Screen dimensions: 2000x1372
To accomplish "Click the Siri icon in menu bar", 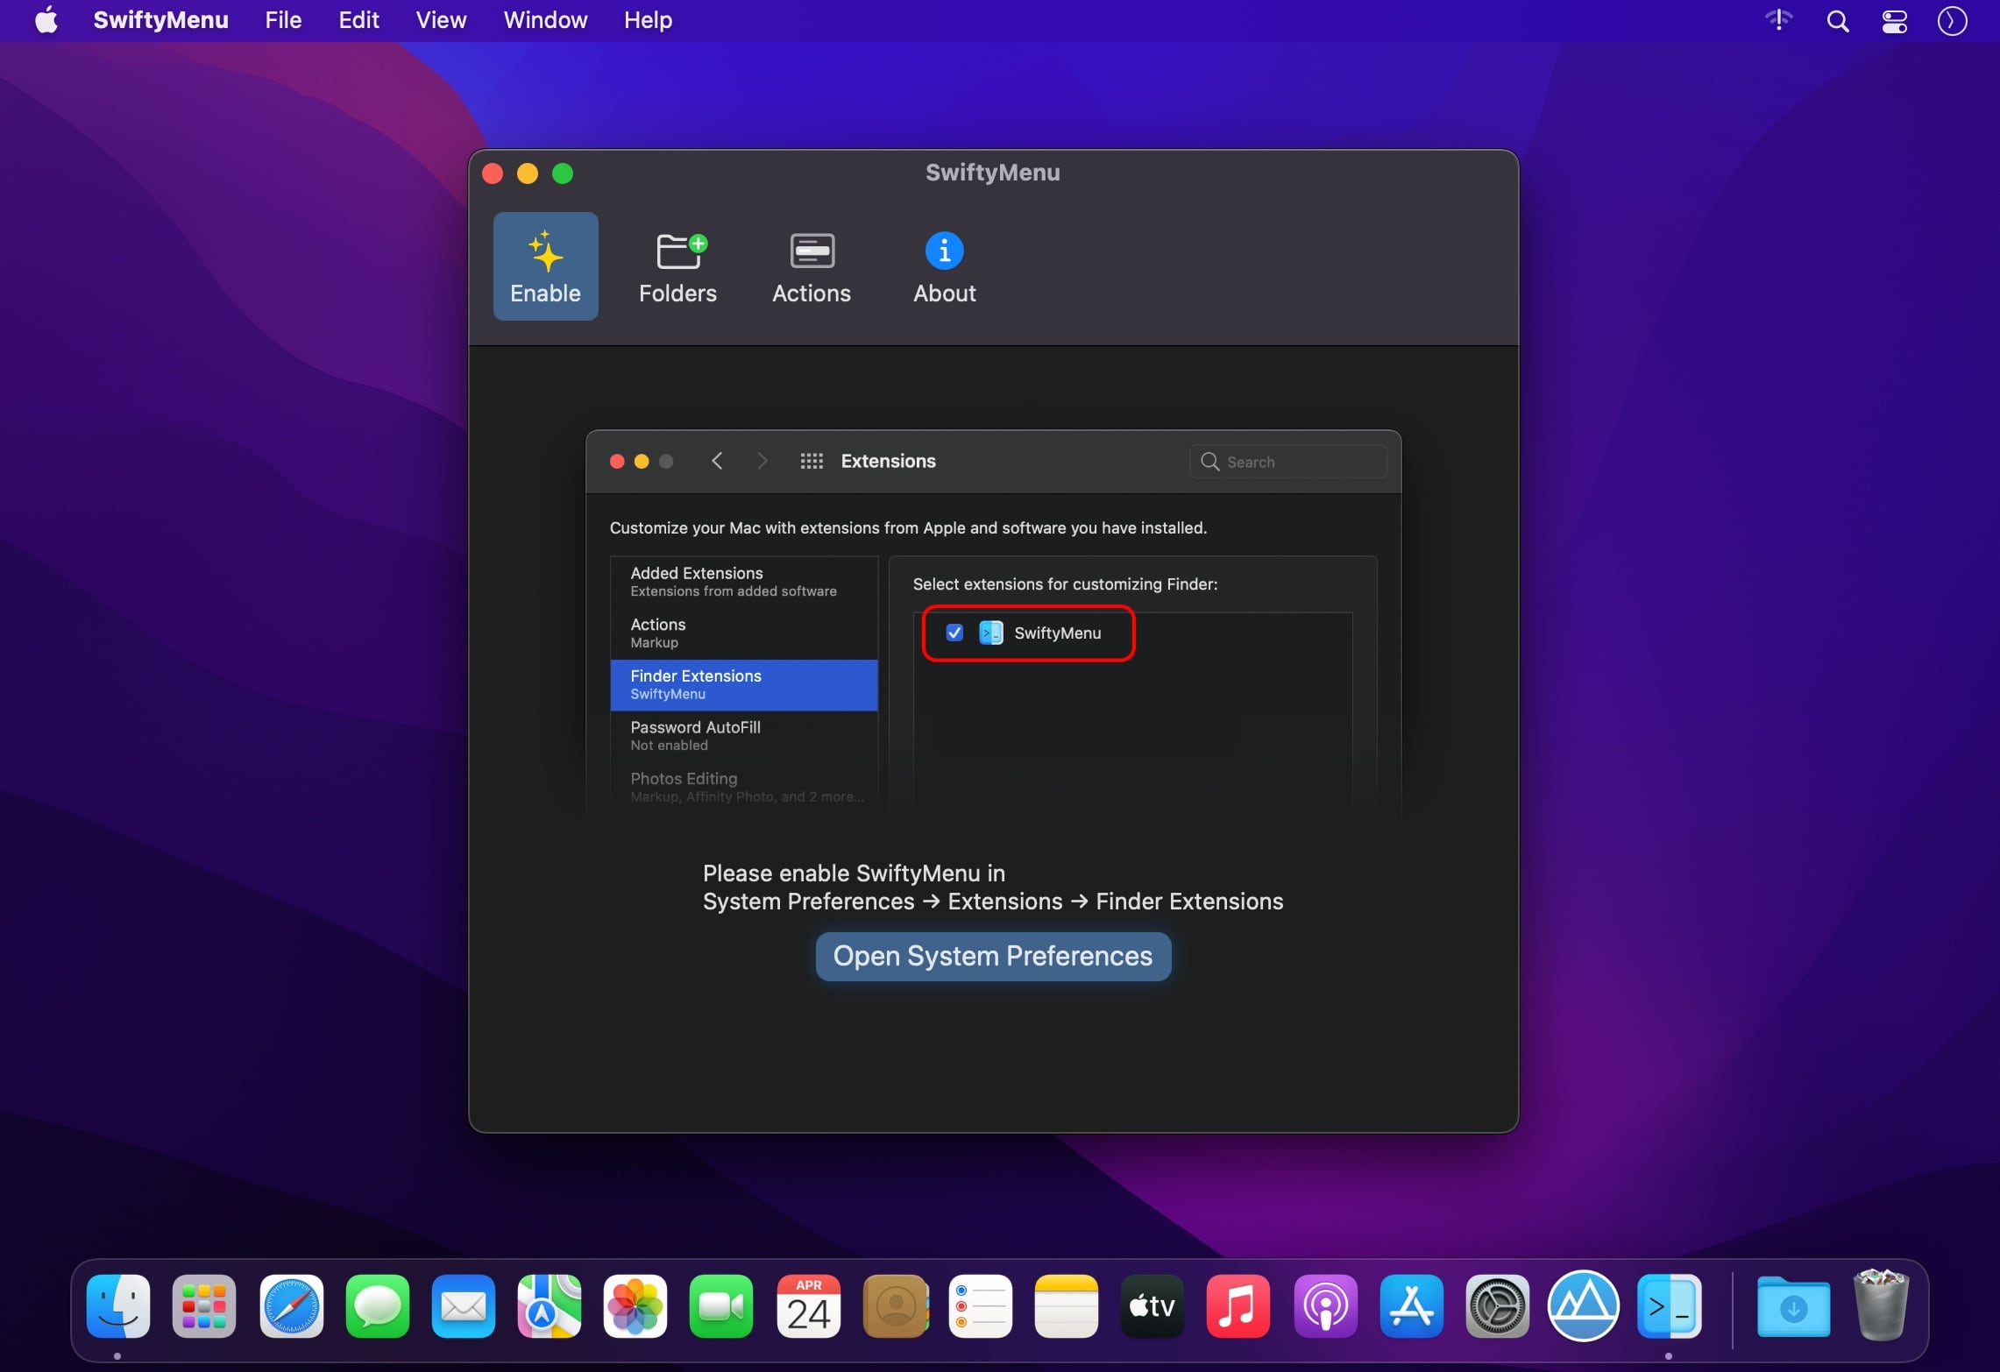I will click(1953, 21).
